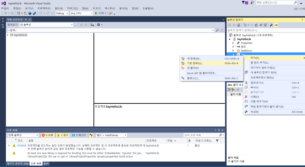This screenshot has height=167, width=305.
Task: Click Pending Changes Filter clock icon
Action: [x=245, y=25]
